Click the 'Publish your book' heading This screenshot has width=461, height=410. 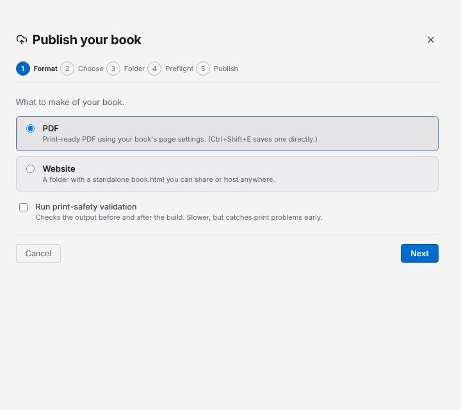point(86,40)
